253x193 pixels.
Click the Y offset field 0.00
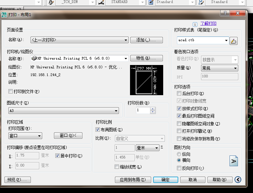tap(27, 166)
